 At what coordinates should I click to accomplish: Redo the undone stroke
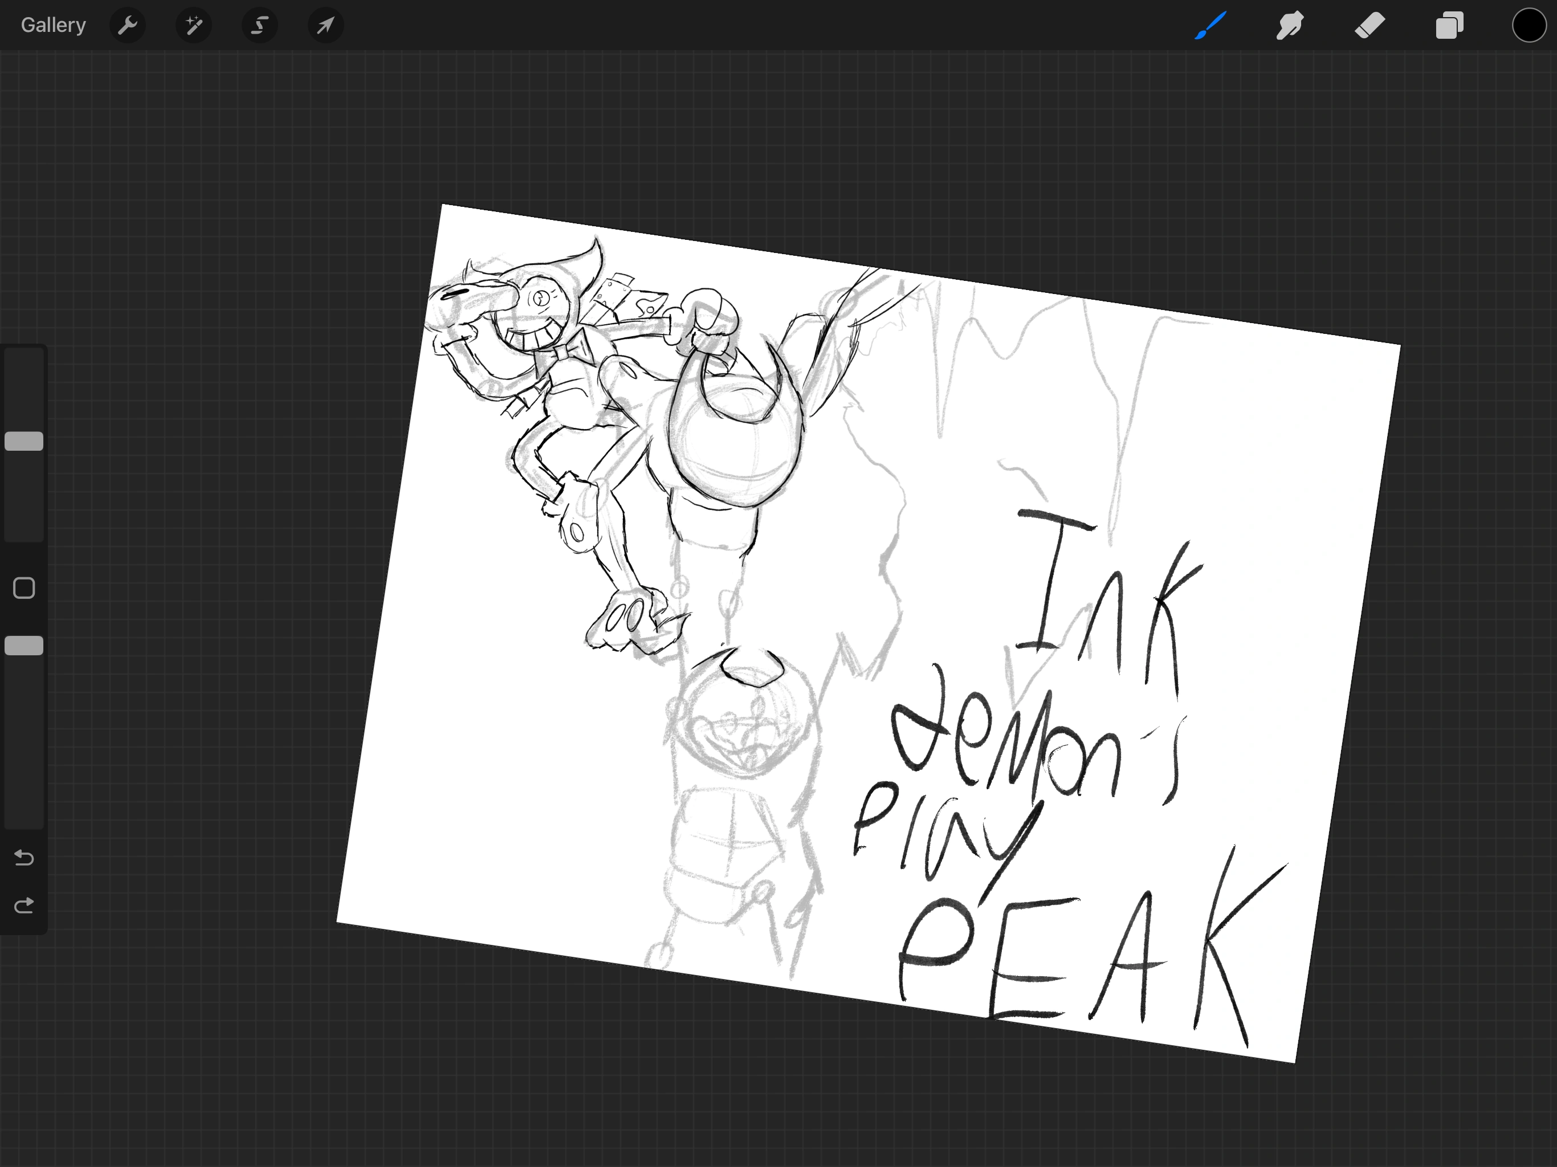pos(23,905)
